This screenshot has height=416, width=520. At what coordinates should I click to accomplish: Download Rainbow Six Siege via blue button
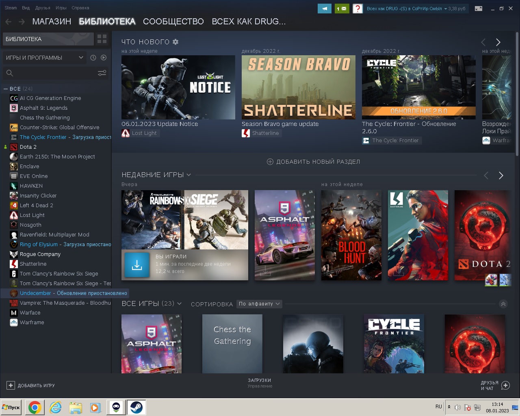click(x=137, y=265)
